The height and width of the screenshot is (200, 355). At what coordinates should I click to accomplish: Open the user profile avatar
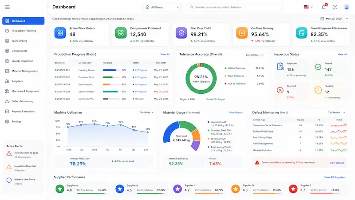[x=347, y=7]
